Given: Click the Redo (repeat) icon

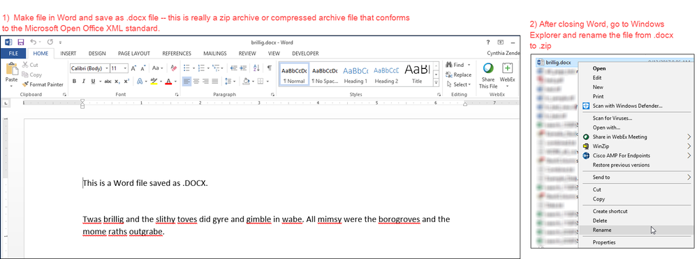Looking at the screenshot, I should pos(50,42).
